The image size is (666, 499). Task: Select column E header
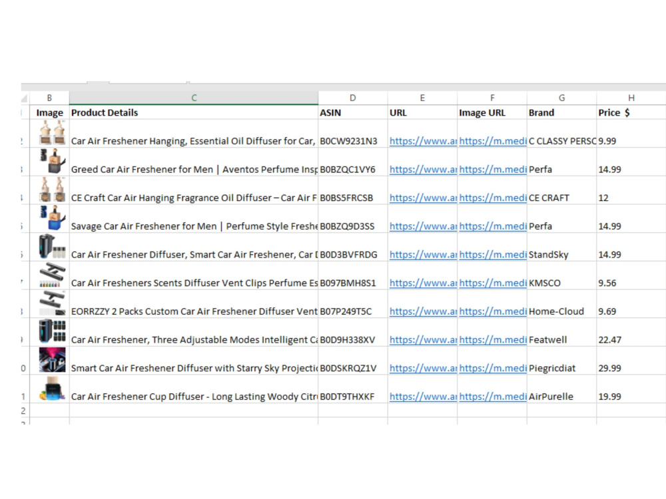coord(422,98)
